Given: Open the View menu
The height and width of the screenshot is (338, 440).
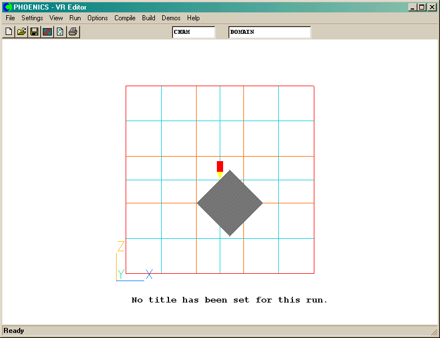Looking at the screenshot, I should click(56, 18).
